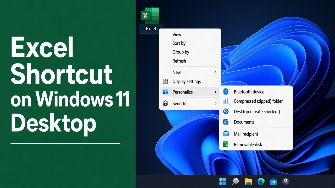
Task: Click the round question mark taskbar icon
Action: click(286, 181)
